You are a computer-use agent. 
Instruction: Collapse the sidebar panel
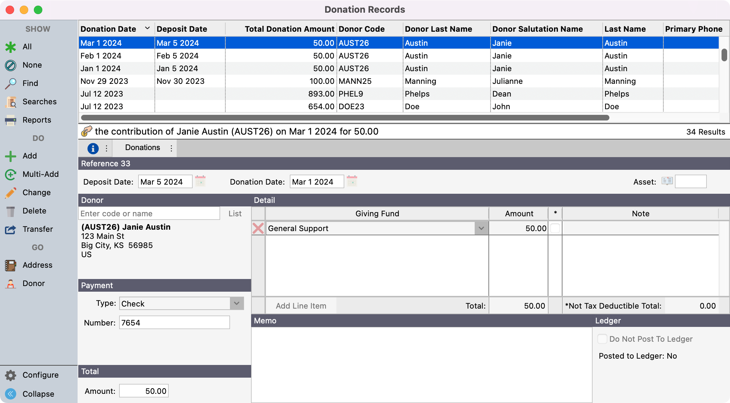tap(11, 394)
